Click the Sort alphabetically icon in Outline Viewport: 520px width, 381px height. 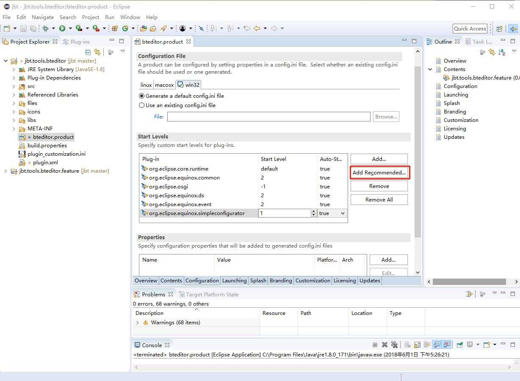[502, 52]
